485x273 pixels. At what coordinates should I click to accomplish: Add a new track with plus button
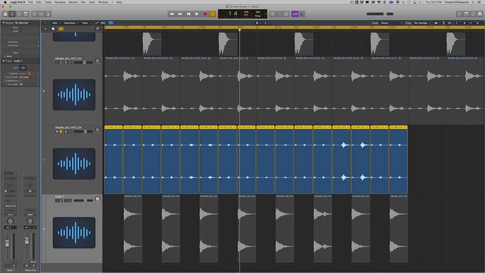coord(45,29)
